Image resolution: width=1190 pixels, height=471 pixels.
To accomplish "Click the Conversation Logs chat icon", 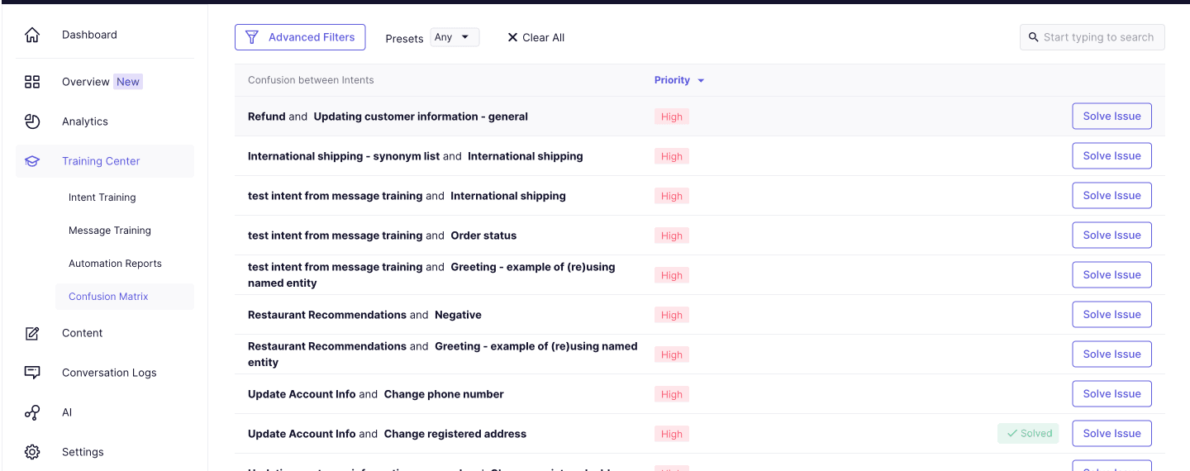I will [x=32, y=373].
